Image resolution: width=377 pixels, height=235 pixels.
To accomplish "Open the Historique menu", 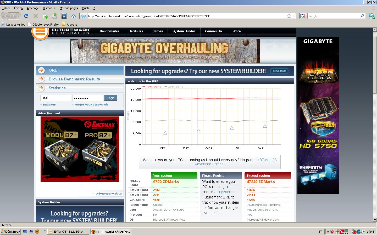I will point(49,8).
